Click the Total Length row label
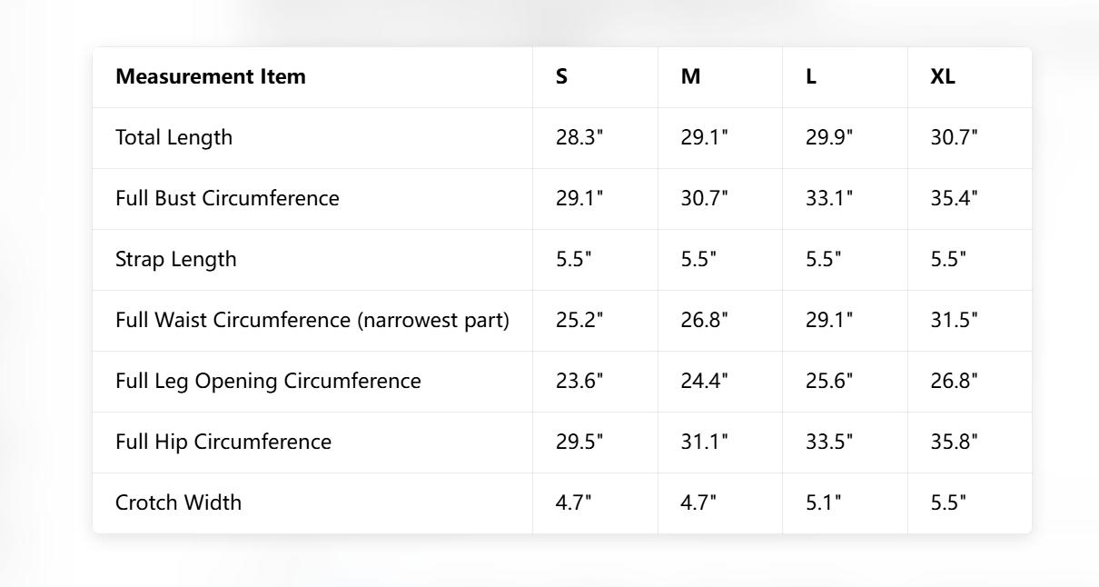The height and width of the screenshot is (587, 1099). 173,138
